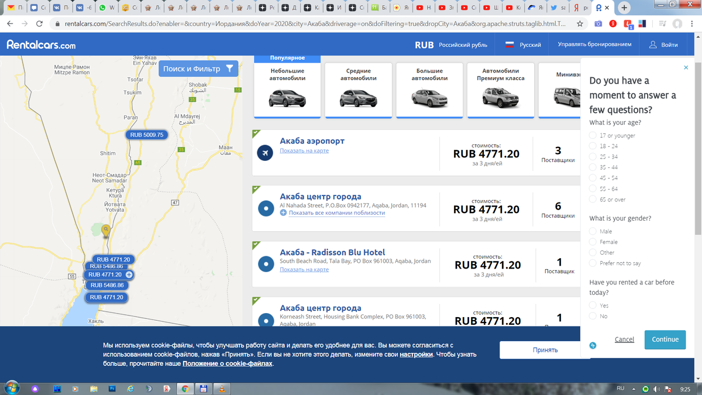
Task: Click Показать на карте under Radisson Blu Hotel
Action: 304,269
